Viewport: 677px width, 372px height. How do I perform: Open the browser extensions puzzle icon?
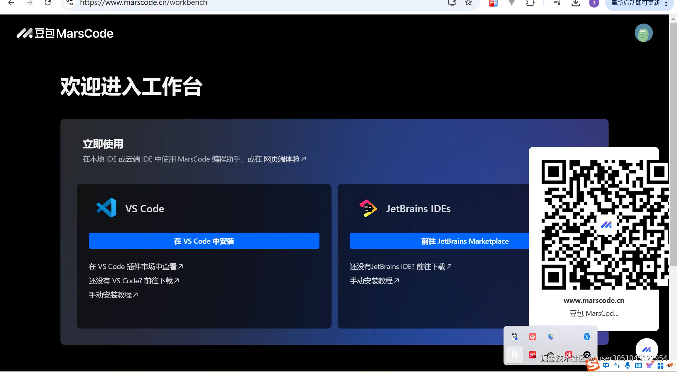click(530, 3)
